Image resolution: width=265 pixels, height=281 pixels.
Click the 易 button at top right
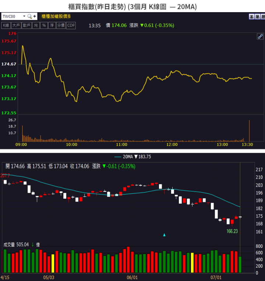coord(257,17)
